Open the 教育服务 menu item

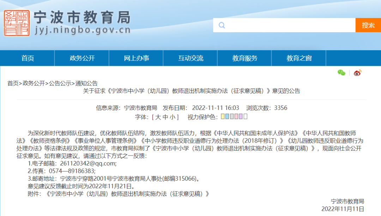(245, 58)
